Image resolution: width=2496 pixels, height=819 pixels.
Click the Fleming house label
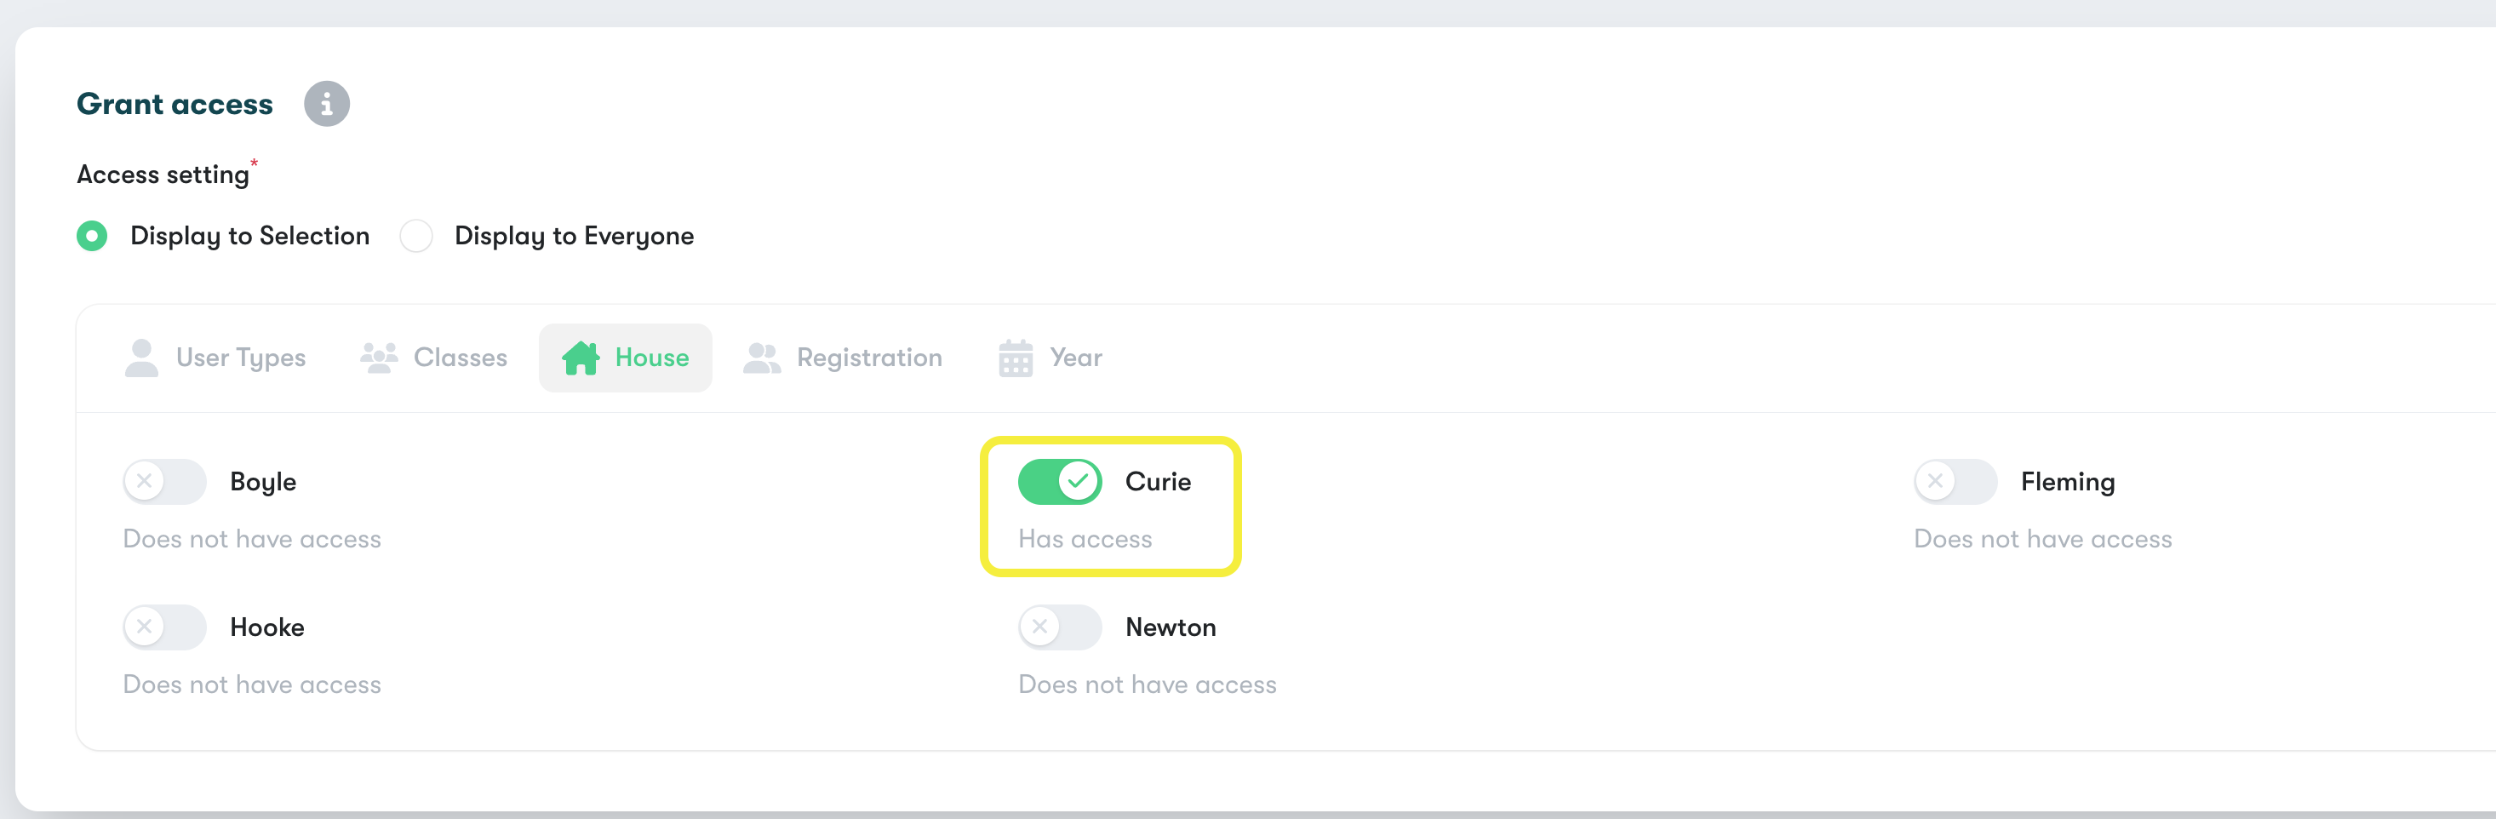(2068, 483)
